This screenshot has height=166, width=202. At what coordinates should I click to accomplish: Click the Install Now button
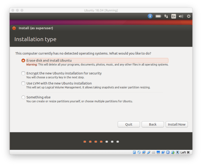point(177,124)
